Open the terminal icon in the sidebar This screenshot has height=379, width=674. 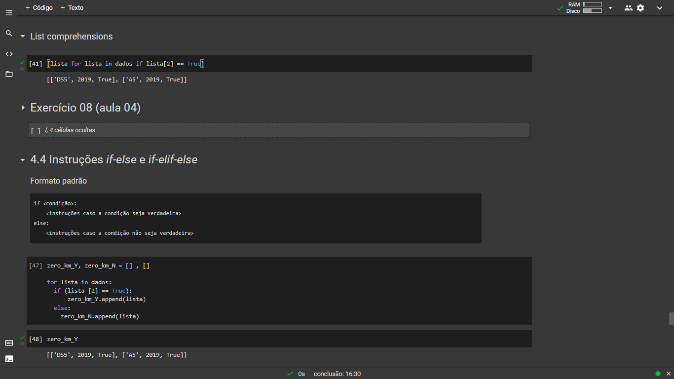pyautogui.click(x=9, y=359)
